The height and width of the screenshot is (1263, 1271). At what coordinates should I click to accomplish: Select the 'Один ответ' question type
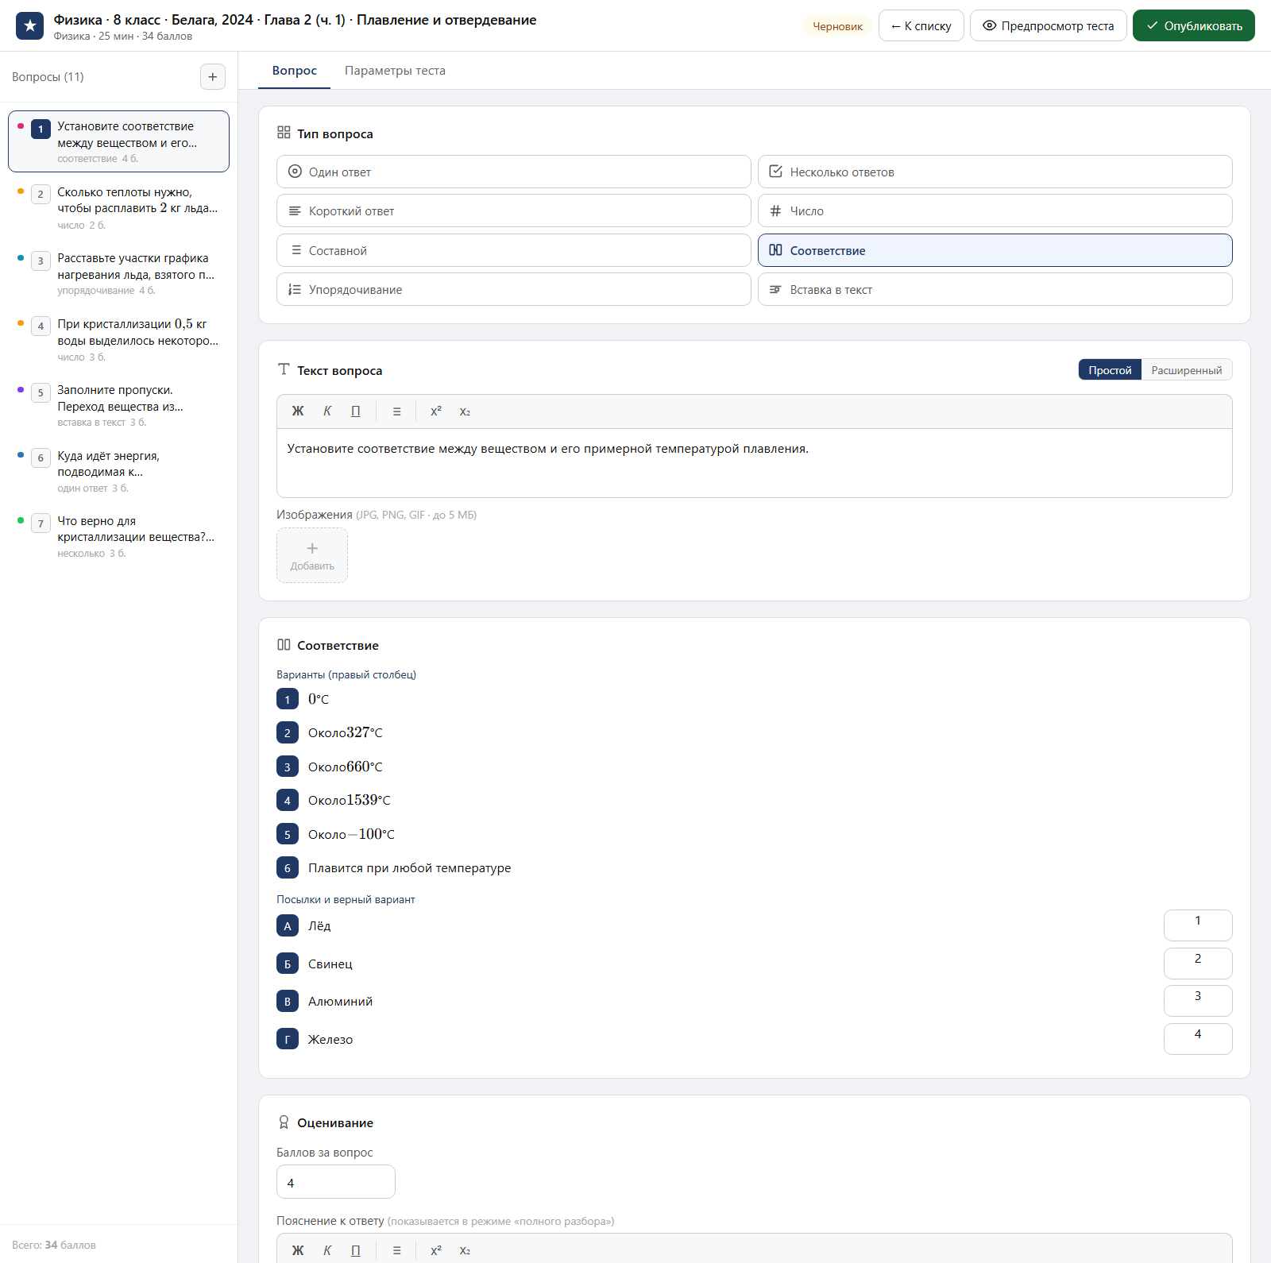pos(514,172)
